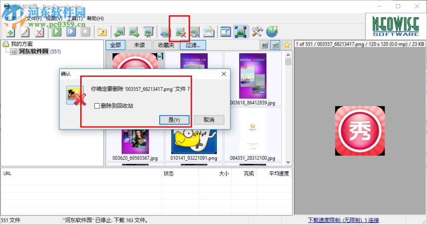This screenshot has width=427, height=225.
Task: Sort by the 完成 column header
Action: click(x=244, y=173)
